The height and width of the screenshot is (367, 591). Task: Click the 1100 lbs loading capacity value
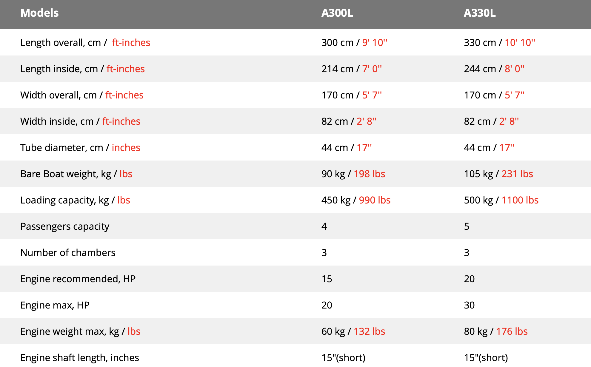point(520,200)
